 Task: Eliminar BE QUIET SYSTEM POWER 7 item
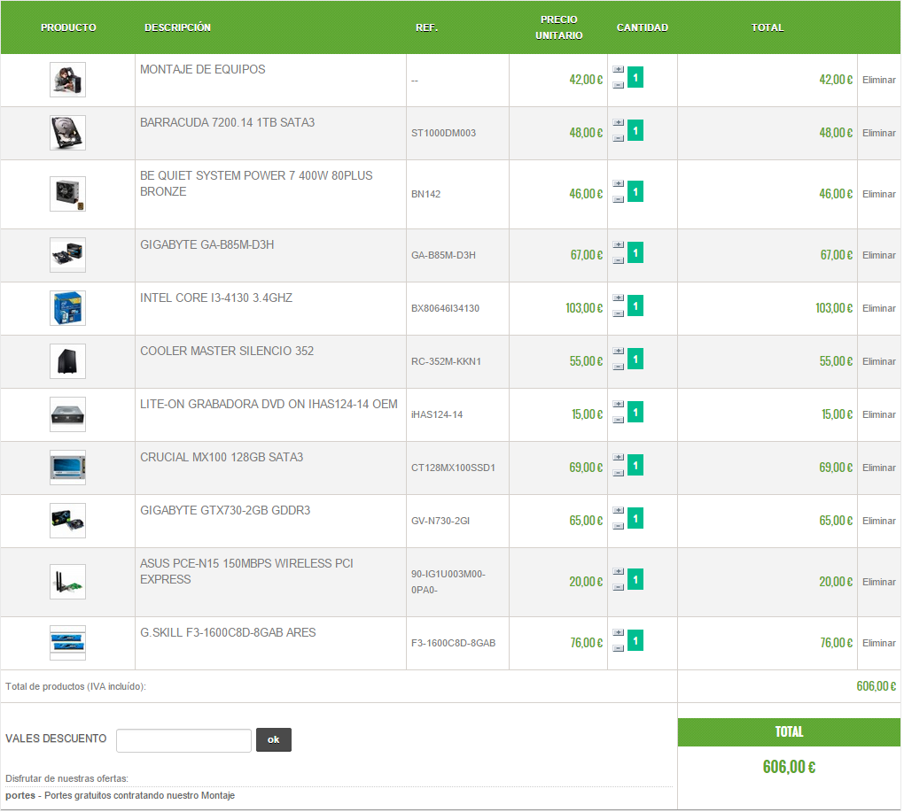[x=878, y=194]
